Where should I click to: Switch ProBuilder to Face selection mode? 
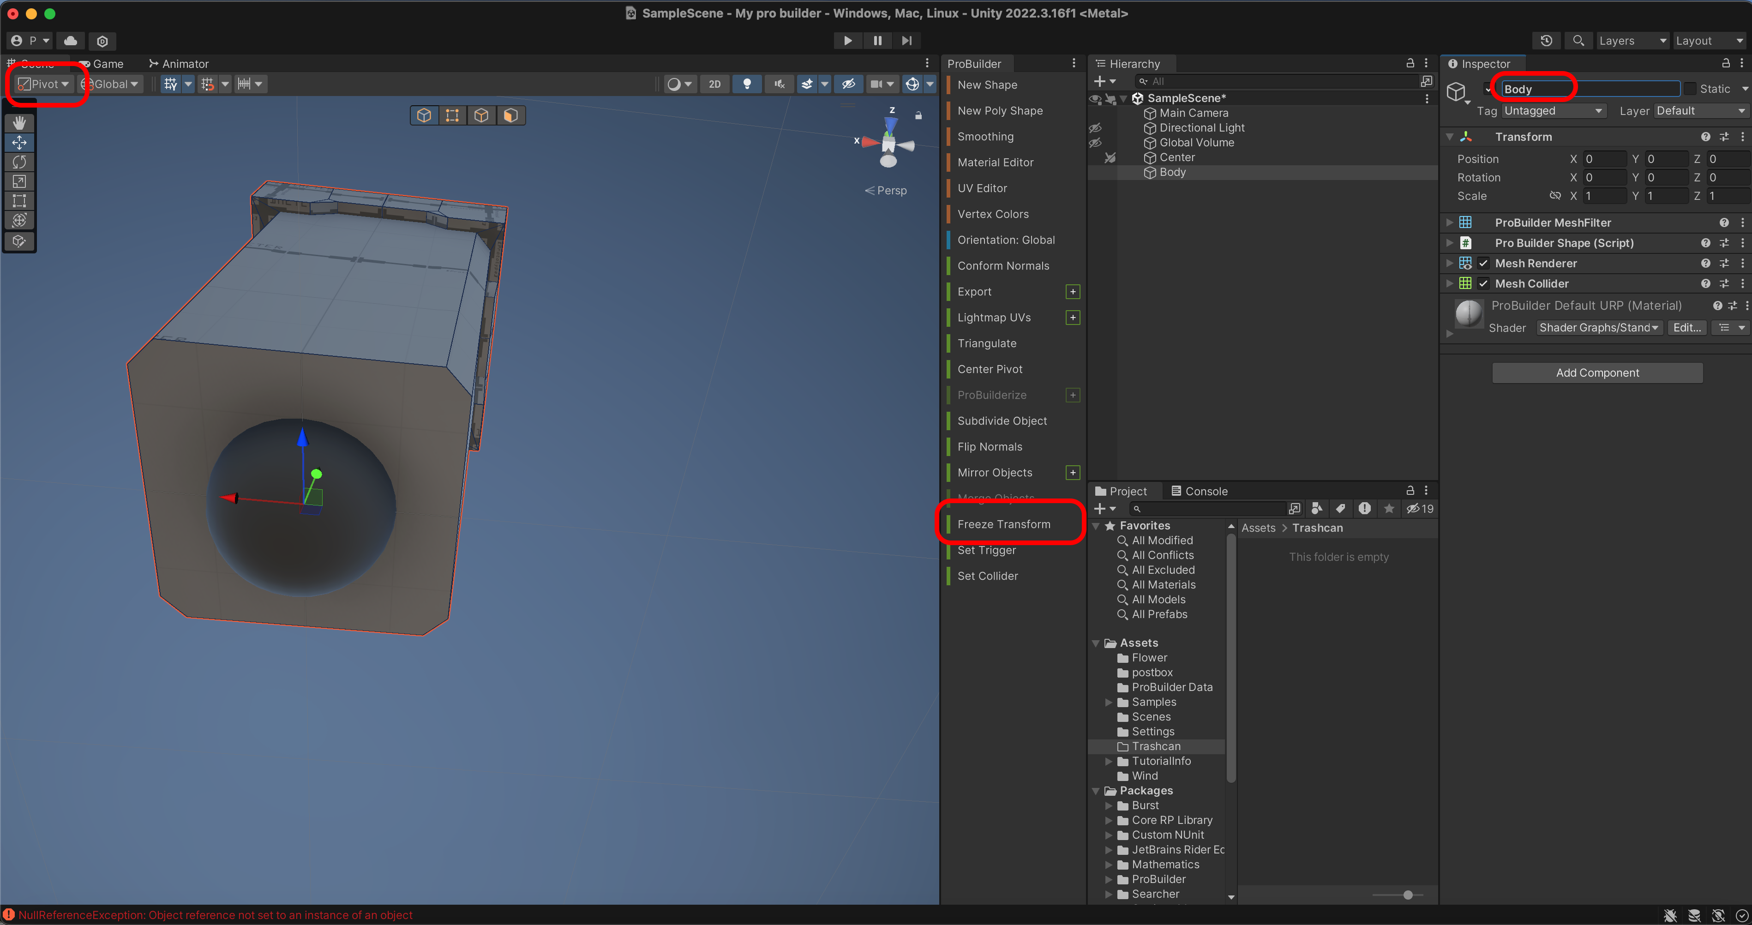click(511, 115)
